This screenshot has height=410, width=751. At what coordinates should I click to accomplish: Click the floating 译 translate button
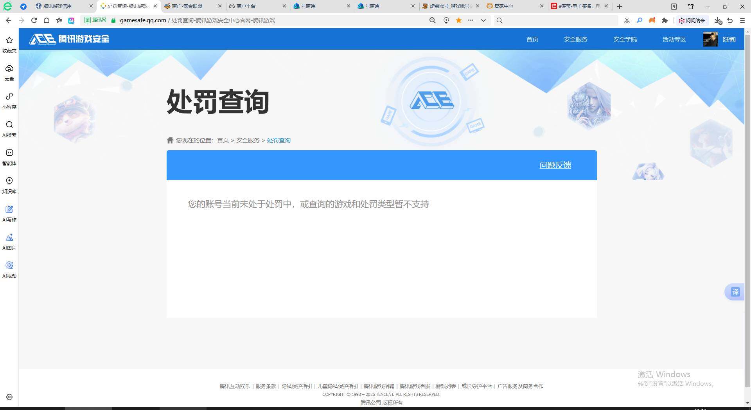735,292
